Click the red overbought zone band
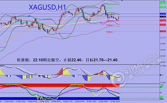Viewport: 167px width, 103px height. coord(60,86)
